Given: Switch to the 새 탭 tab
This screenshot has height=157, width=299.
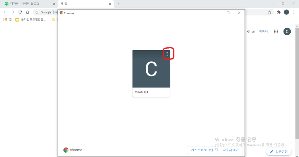Looking at the screenshot, I should coord(86,4).
